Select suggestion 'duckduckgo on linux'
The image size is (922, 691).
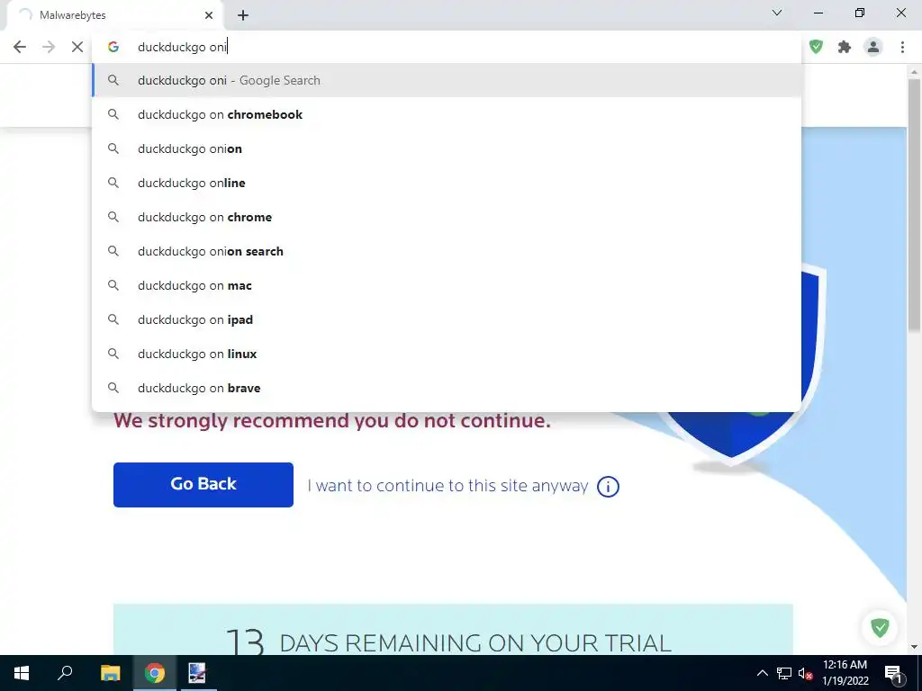click(x=447, y=353)
